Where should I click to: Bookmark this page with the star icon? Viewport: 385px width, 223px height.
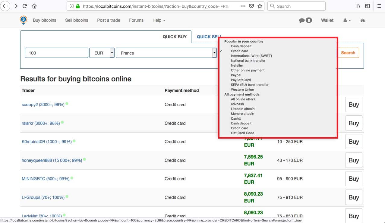coord(260,6)
